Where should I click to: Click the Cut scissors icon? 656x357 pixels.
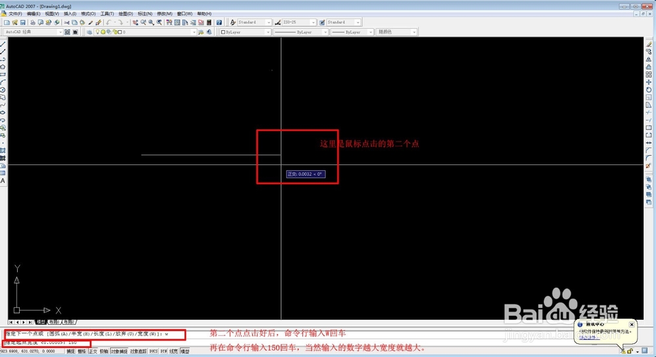66,22
